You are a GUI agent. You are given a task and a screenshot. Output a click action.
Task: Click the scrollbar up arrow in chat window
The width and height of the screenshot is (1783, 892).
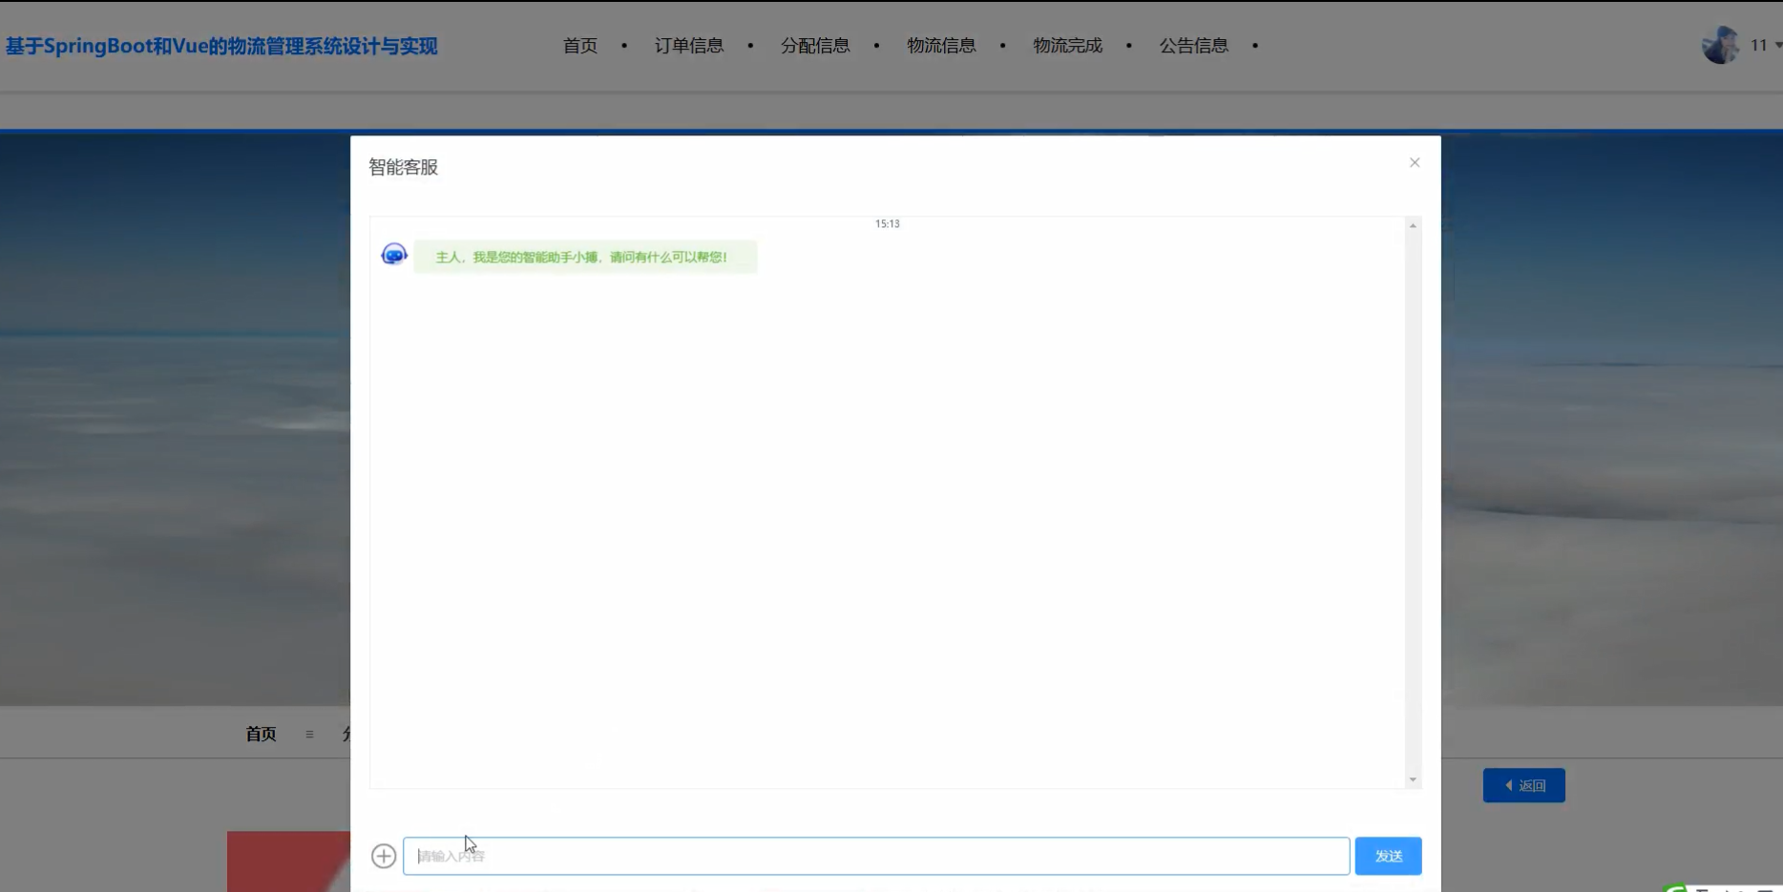(1413, 224)
